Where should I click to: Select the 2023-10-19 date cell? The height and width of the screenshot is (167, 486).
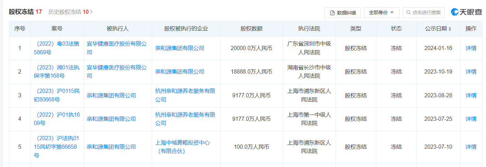[x=438, y=72]
